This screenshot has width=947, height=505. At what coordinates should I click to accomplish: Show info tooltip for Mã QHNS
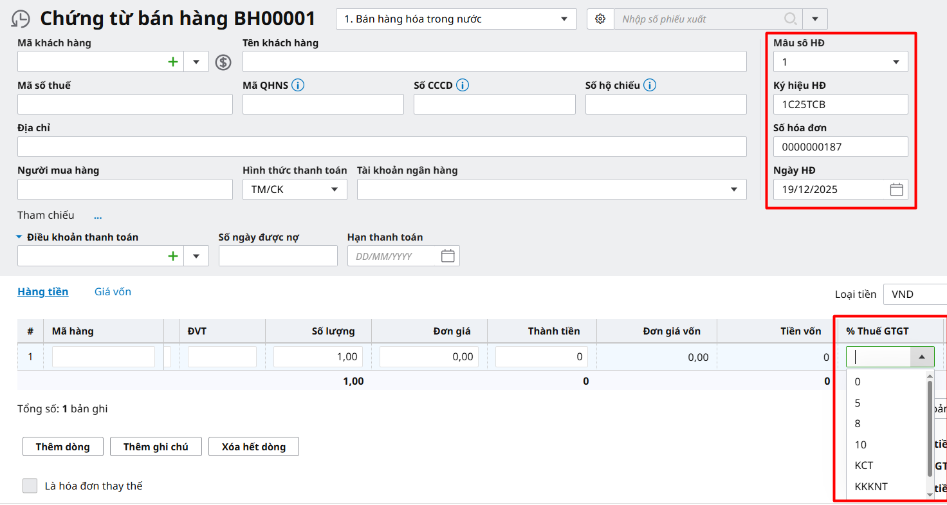pos(298,85)
